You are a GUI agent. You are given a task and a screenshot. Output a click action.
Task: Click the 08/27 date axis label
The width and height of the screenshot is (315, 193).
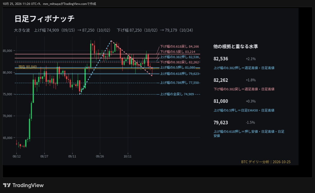44,156
